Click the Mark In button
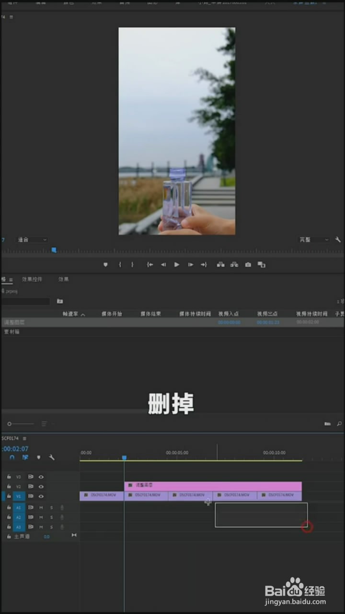Image resolution: width=345 pixels, height=614 pixels. click(x=120, y=265)
